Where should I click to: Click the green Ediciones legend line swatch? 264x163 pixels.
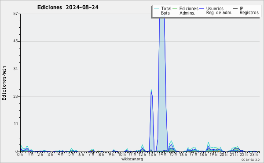click(x=175, y=9)
